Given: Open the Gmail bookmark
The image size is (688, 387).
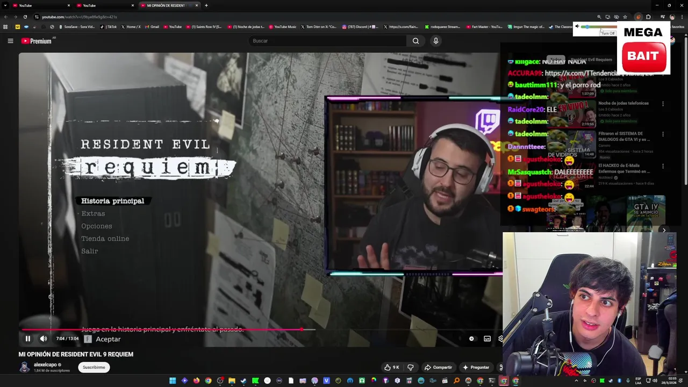Looking at the screenshot, I should pos(153,26).
